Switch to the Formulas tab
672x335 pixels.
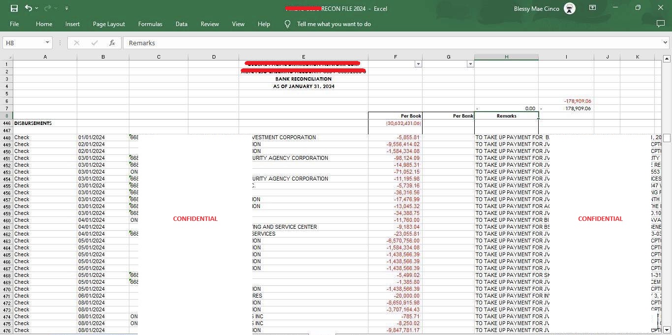pyautogui.click(x=150, y=24)
